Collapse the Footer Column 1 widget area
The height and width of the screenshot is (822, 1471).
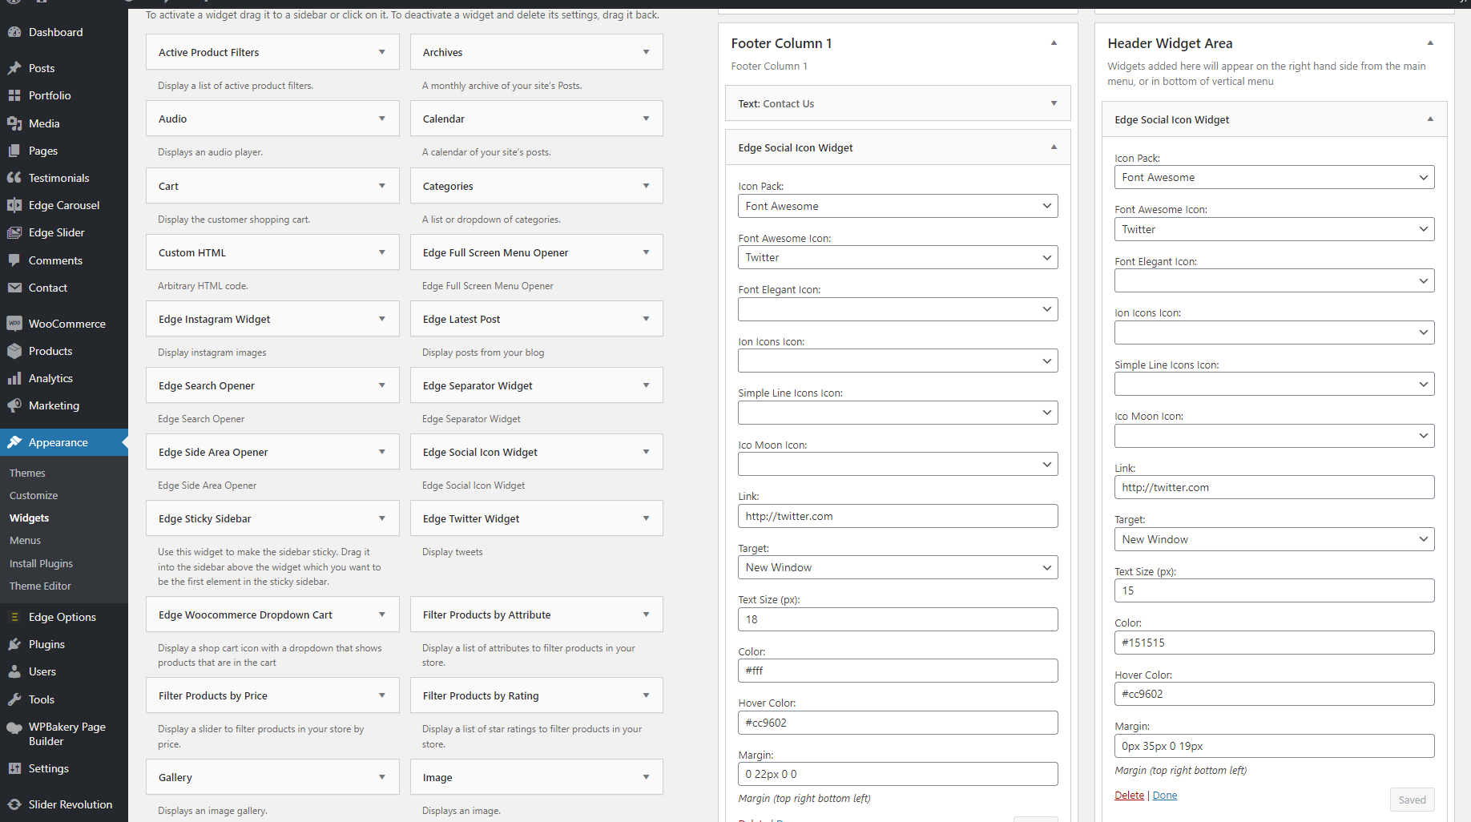pyautogui.click(x=1054, y=43)
